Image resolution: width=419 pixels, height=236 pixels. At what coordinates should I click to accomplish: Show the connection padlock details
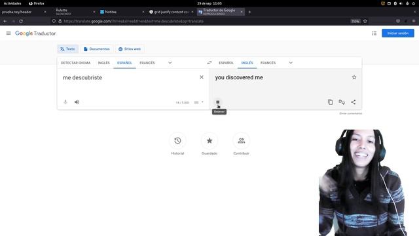tap(60, 21)
